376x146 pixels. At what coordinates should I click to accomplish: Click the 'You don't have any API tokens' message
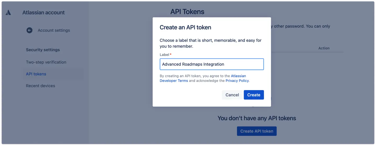click(257, 118)
